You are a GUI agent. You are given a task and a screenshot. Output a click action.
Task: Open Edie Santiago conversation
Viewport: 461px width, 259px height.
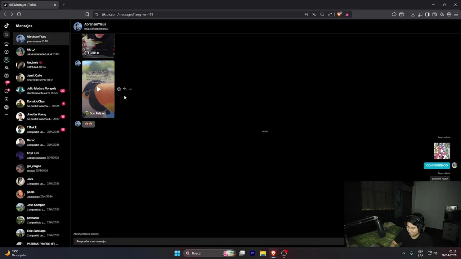(x=41, y=233)
